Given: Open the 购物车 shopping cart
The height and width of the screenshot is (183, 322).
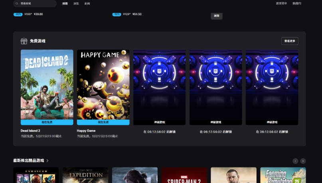Looking at the screenshot, I should click(297, 3).
